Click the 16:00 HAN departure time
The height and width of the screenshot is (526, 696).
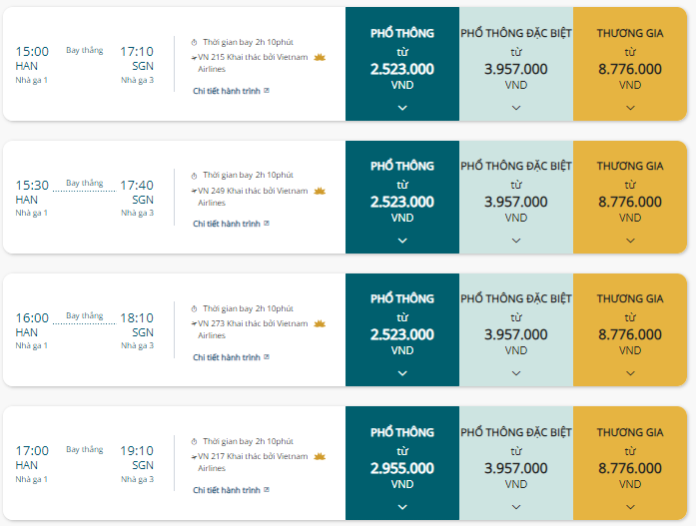pos(32,318)
